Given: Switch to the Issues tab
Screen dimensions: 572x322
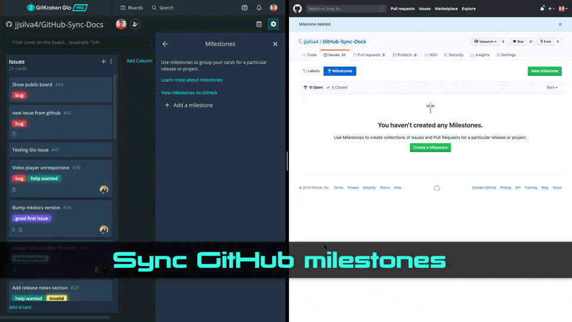Looking at the screenshot, I should tap(334, 55).
